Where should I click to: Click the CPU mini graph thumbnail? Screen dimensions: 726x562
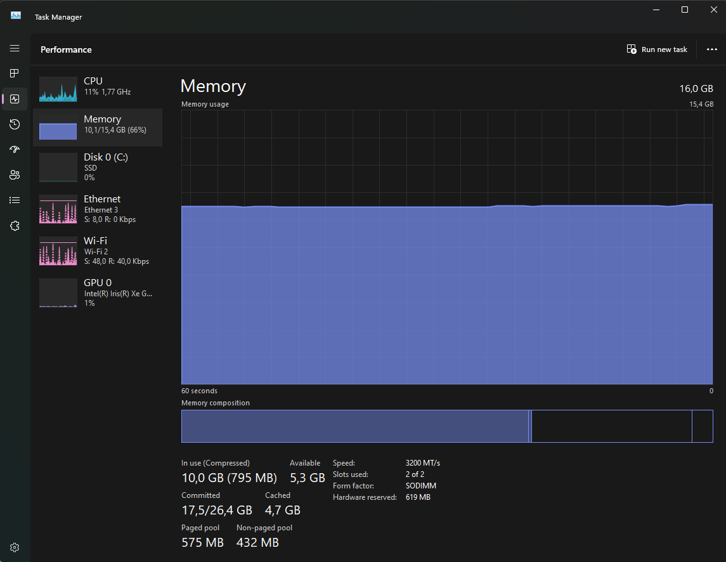(58, 89)
